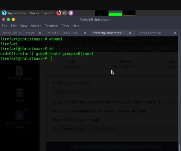
Task: Click the 10.10.180.245 IP address in browser
Action: 123,67
